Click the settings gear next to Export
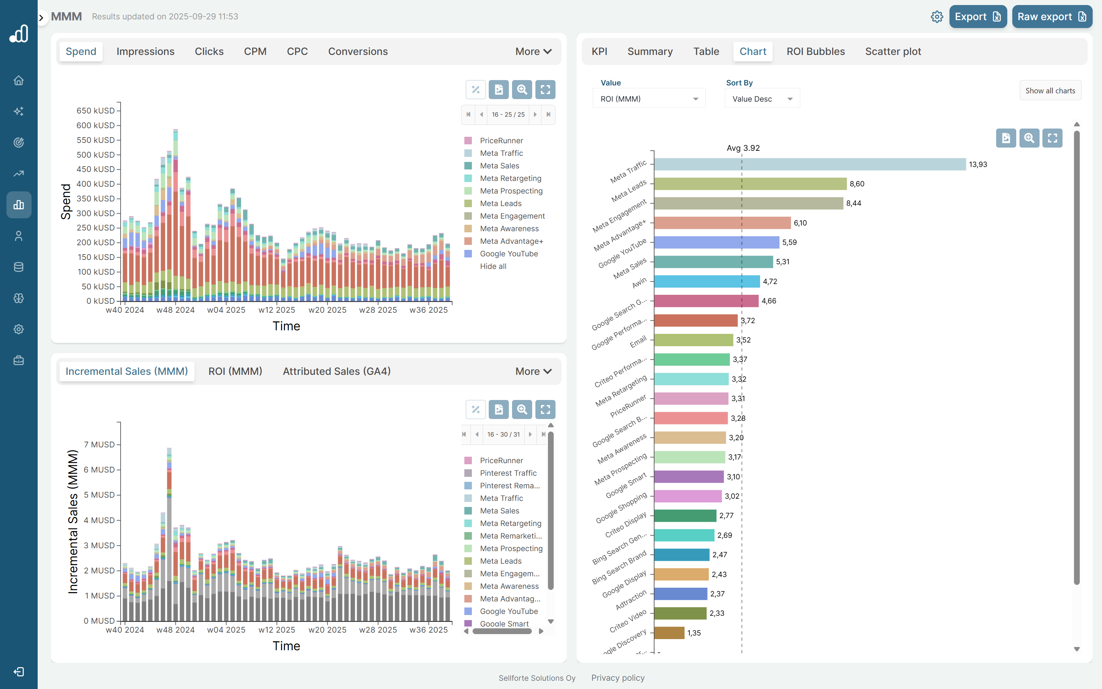1102x689 pixels. point(937,17)
